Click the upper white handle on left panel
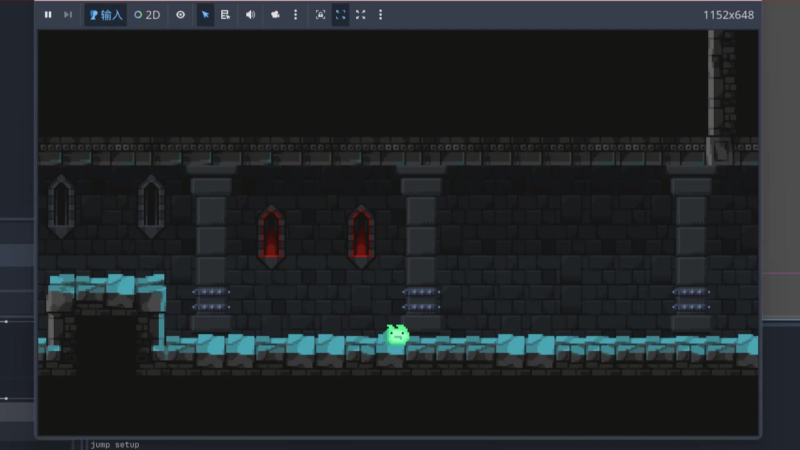Screen dimensions: 800x450 [x=6, y=321]
